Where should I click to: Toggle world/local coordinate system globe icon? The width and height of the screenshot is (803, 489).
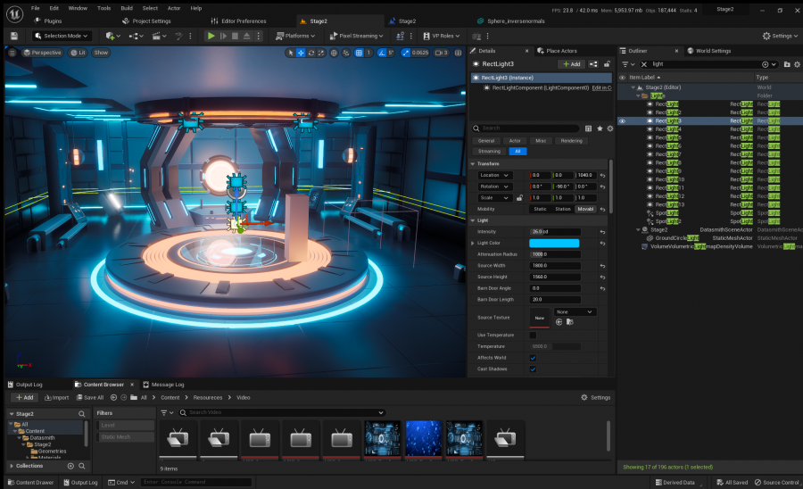tap(334, 53)
